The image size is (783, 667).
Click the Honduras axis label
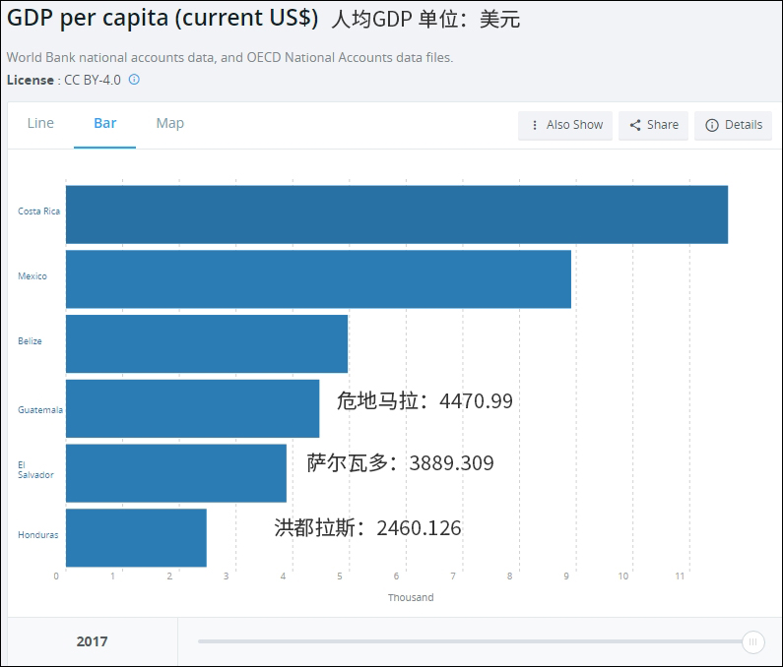coord(38,535)
